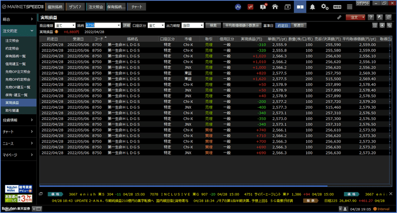
Task: Click the ログアウト button
Action: (363, 3)
